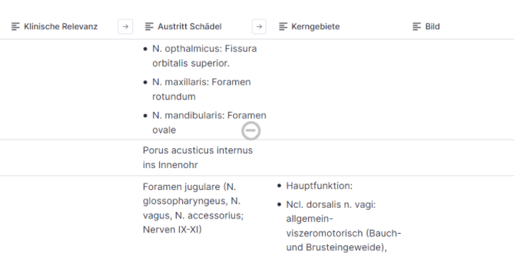The width and height of the screenshot is (529, 280).
Task: Click the text-type icon beside Bild
Action: click(416, 27)
